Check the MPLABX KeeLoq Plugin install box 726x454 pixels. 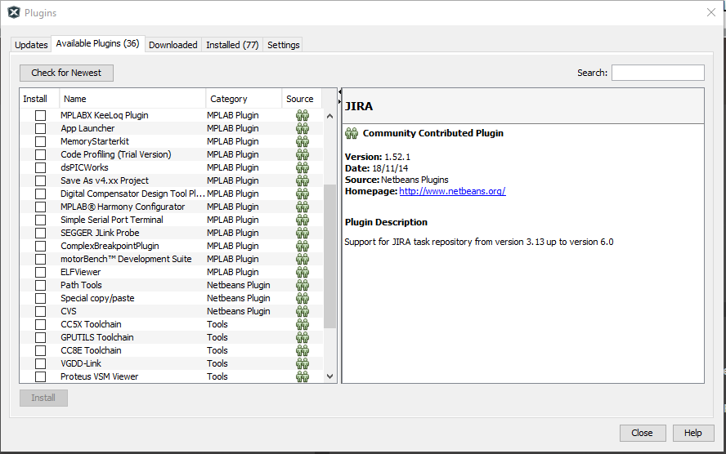pyautogui.click(x=40, y=115)
